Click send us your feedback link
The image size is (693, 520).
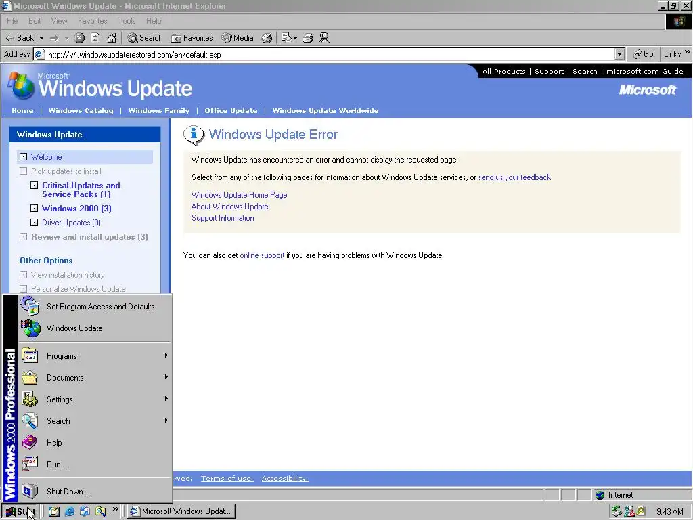[x=514, y=177]
